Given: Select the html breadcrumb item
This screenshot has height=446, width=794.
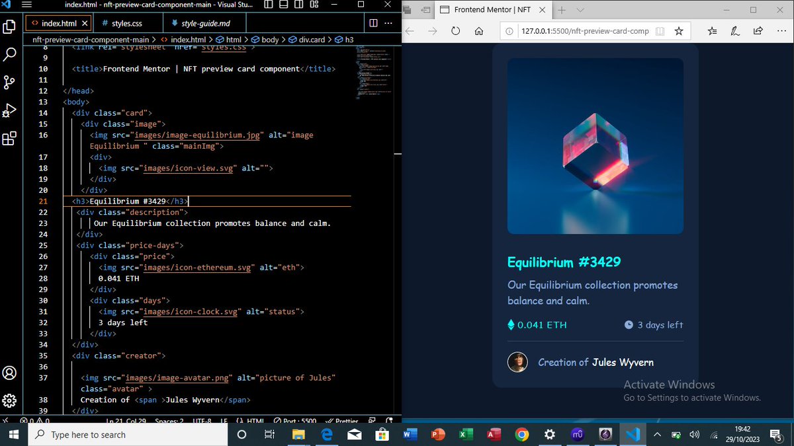Looking at the screenshot, I should [229, 40].
